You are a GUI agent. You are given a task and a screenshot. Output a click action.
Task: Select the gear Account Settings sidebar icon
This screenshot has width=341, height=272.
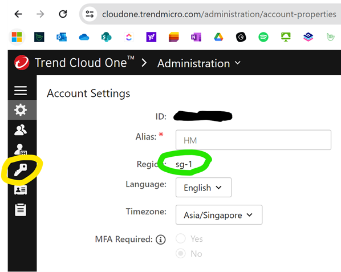pos(21,110)
